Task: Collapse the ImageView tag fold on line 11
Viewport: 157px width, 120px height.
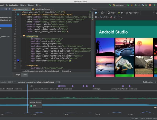Action: tap(21, 37)
